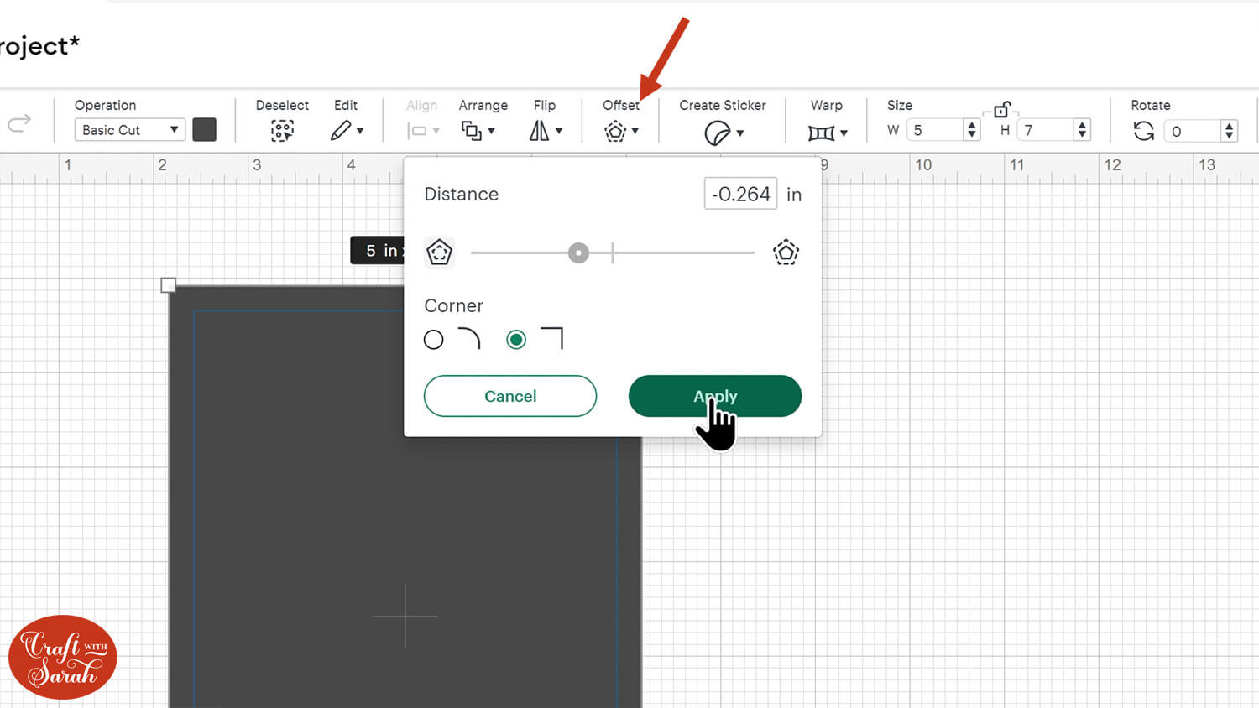Viewport: 1259px width, 708px height.
Task: Click the offset Distance slider handle
Action: [578, 252]
